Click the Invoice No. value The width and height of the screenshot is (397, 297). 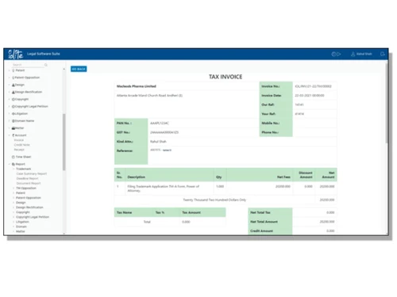(313, 86)
